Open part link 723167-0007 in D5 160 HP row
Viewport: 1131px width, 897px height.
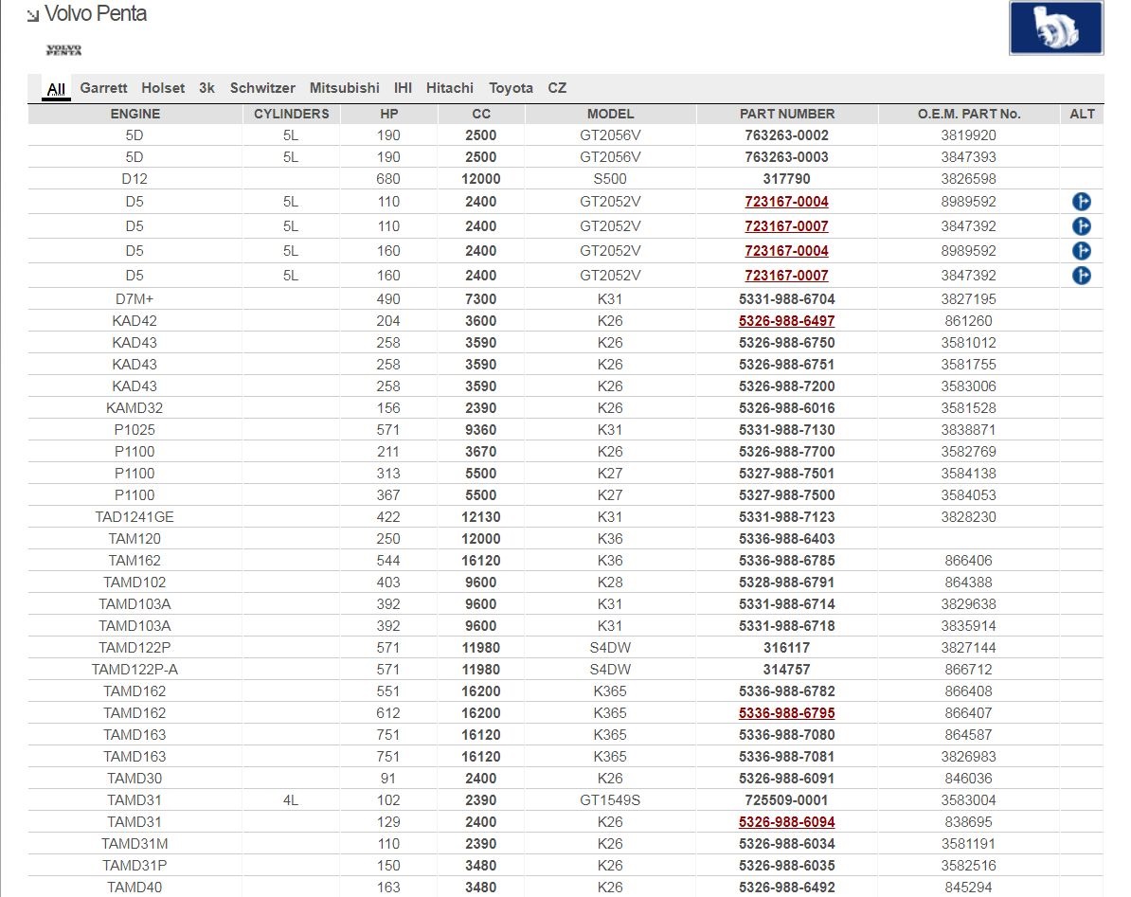[x=786, y=276]
